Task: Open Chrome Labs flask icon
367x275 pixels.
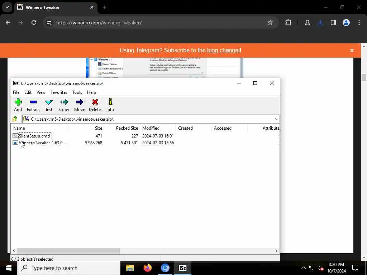Action: (x=307, y=23)
